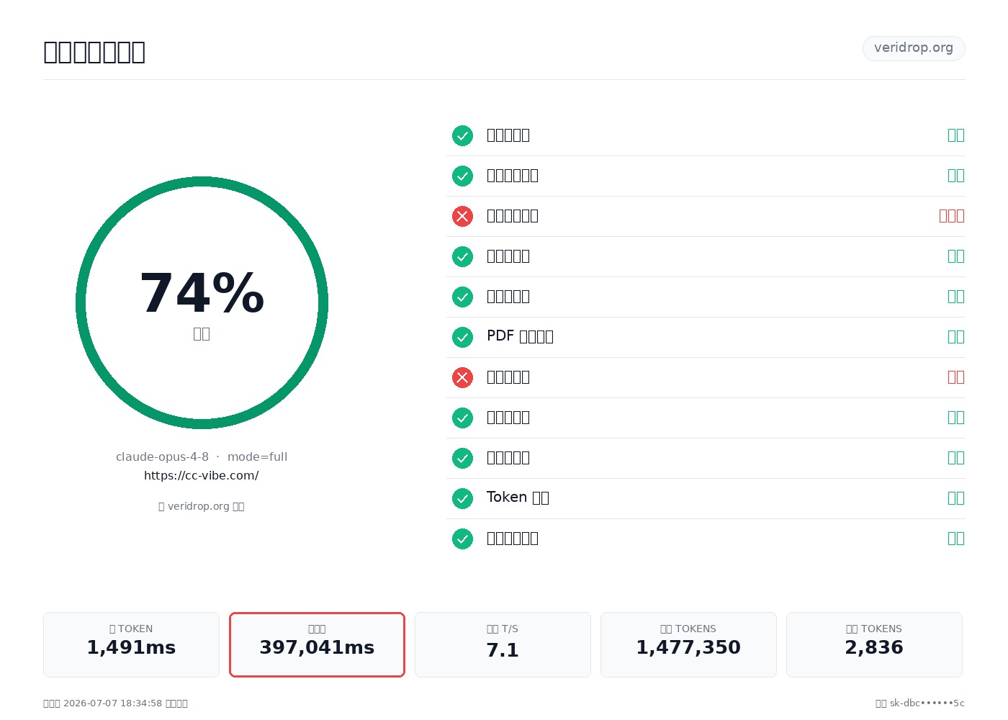Select the red-outlined 397,041ms stat card

pyautogui.click(x=317, y=644)
